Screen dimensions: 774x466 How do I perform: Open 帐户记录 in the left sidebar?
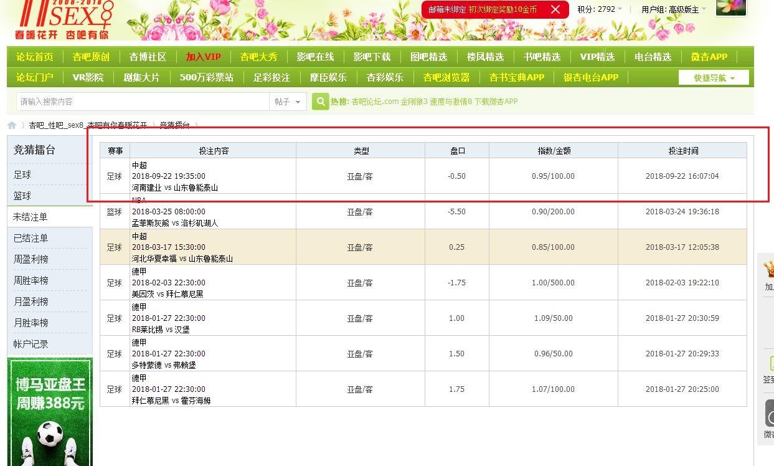pos(31,344)
